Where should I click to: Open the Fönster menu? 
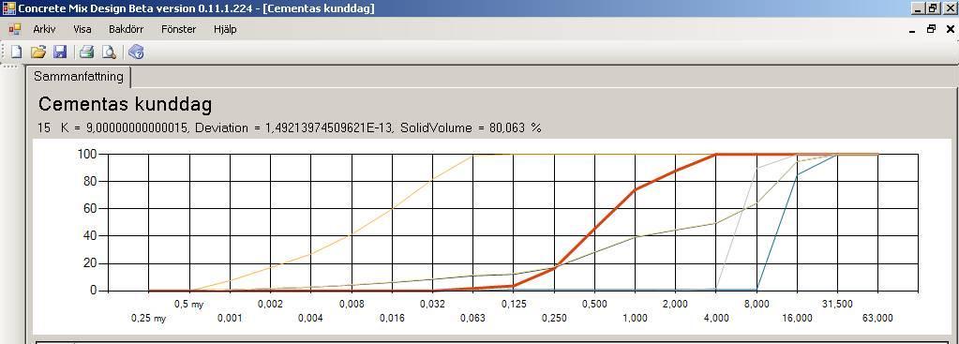pos(179,29)
